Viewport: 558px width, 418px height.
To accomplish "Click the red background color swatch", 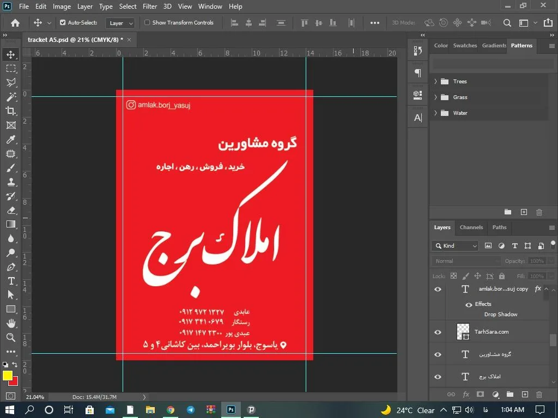I will coord(15,383).
